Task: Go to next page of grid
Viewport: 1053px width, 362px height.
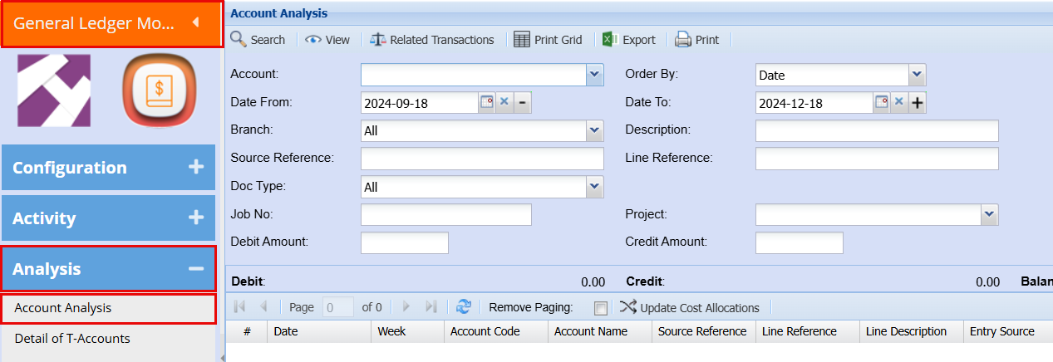Action: pos(406,307)
